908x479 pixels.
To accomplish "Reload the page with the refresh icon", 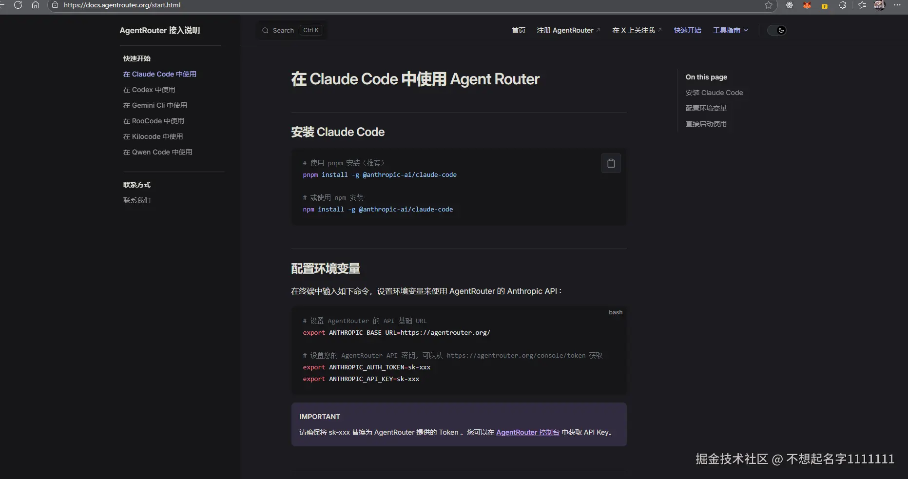I will (18, 5).
